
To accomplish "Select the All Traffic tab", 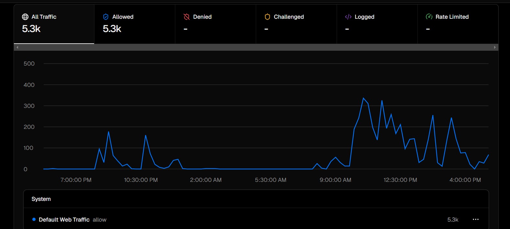I will (x=54, y=24).
